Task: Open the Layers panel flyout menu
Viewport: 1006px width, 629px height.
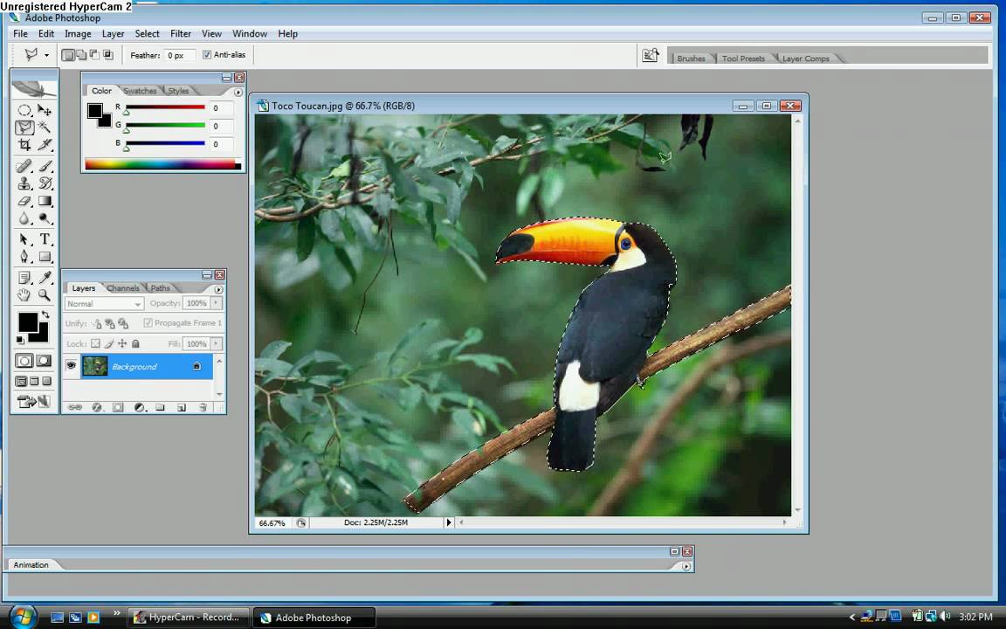Action: (219, 289)
